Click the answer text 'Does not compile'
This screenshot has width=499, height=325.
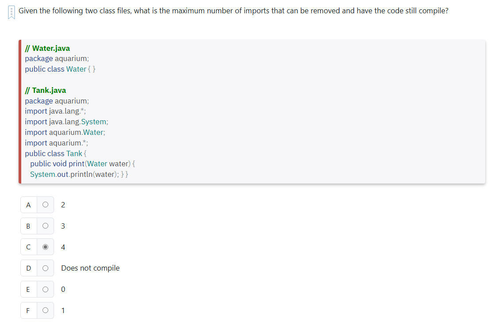[90, 268]
